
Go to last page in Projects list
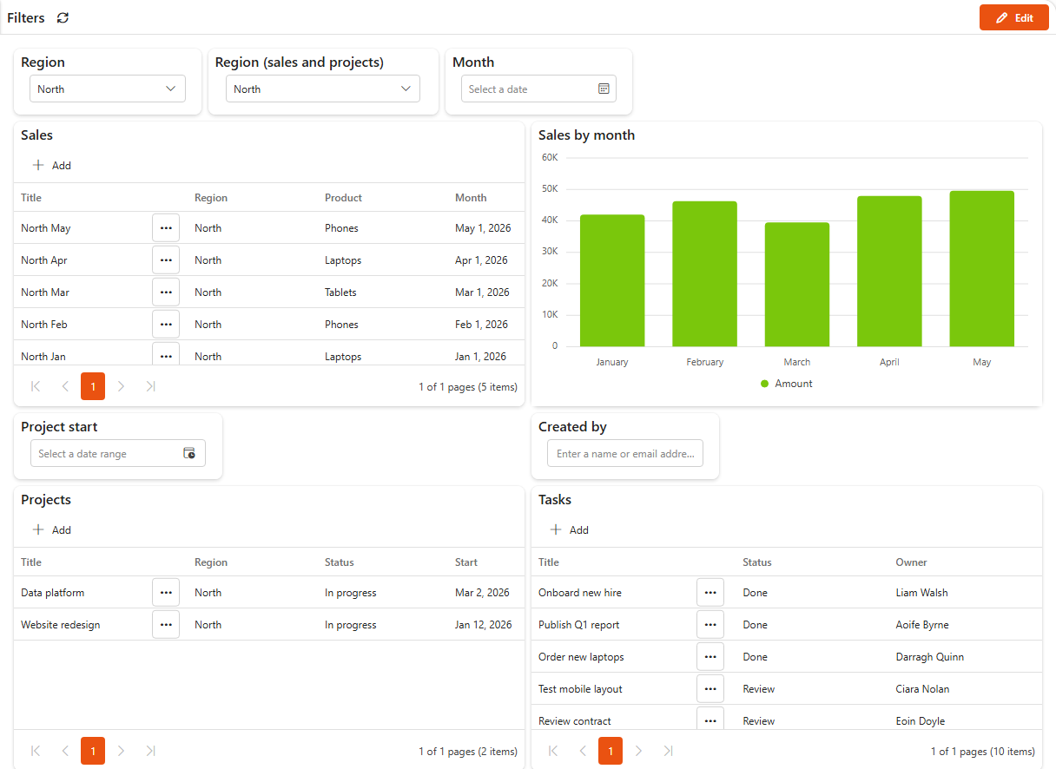(x=150, y=751)
